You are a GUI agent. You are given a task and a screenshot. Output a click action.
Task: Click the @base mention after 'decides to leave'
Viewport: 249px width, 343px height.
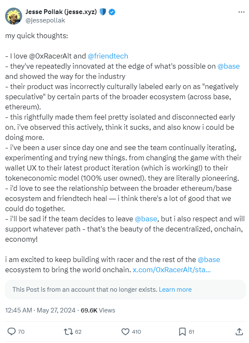click(146, 219)
